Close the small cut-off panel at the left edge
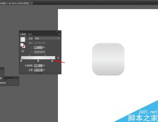Image resolution: width=158 pixels, height=122 pixels. [3, 68]
